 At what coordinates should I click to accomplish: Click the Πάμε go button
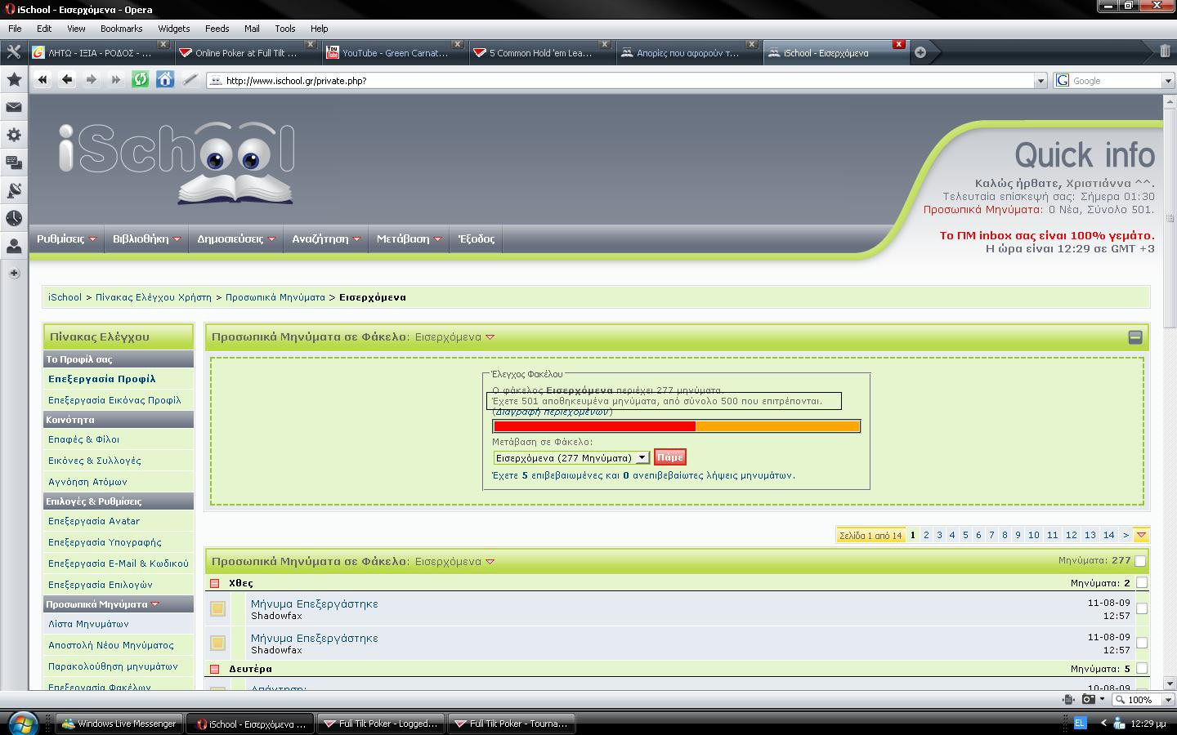(669, 457)
